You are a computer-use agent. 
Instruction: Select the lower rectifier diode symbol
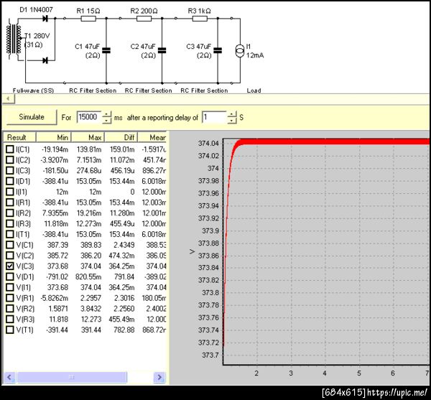(45, 60)
